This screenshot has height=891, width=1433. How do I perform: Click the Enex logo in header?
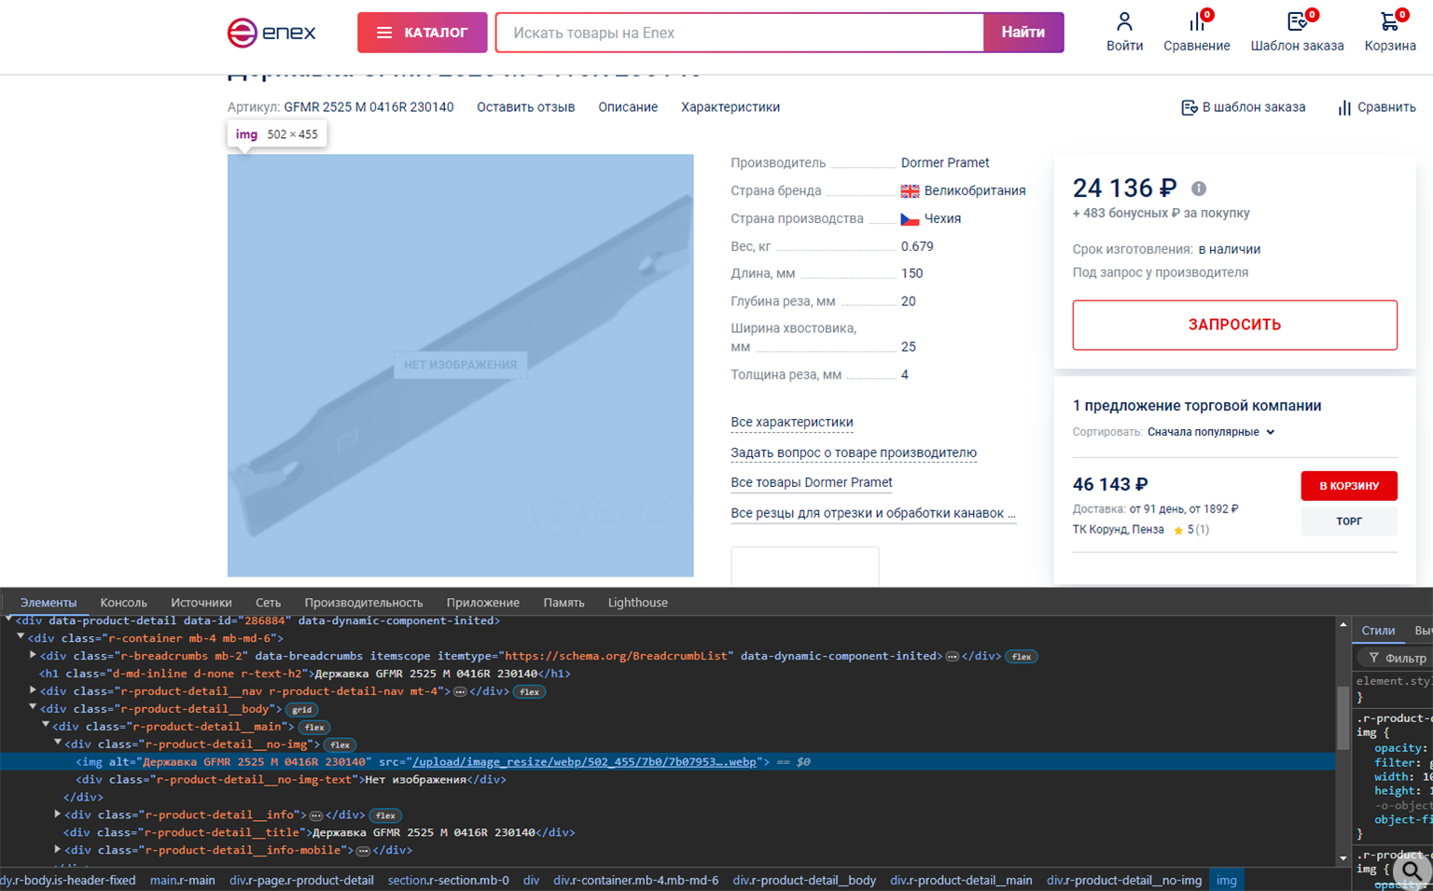271,33
